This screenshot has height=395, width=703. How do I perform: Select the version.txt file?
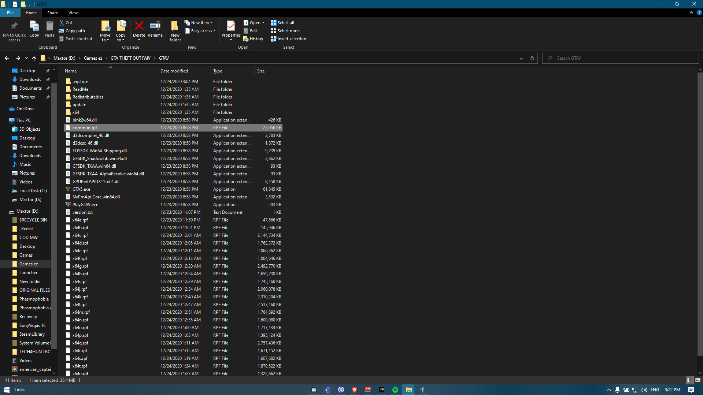173,212
